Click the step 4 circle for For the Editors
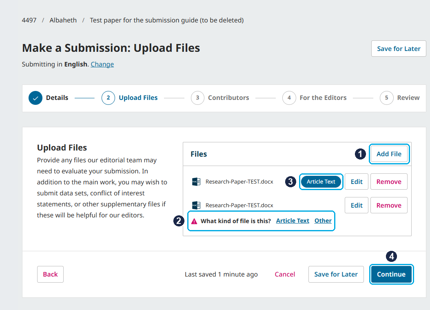This screenshot has height=310, width=430. point(289,98)
